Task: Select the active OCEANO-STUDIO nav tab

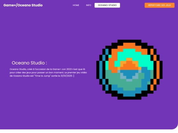Action: pos(107,5)
